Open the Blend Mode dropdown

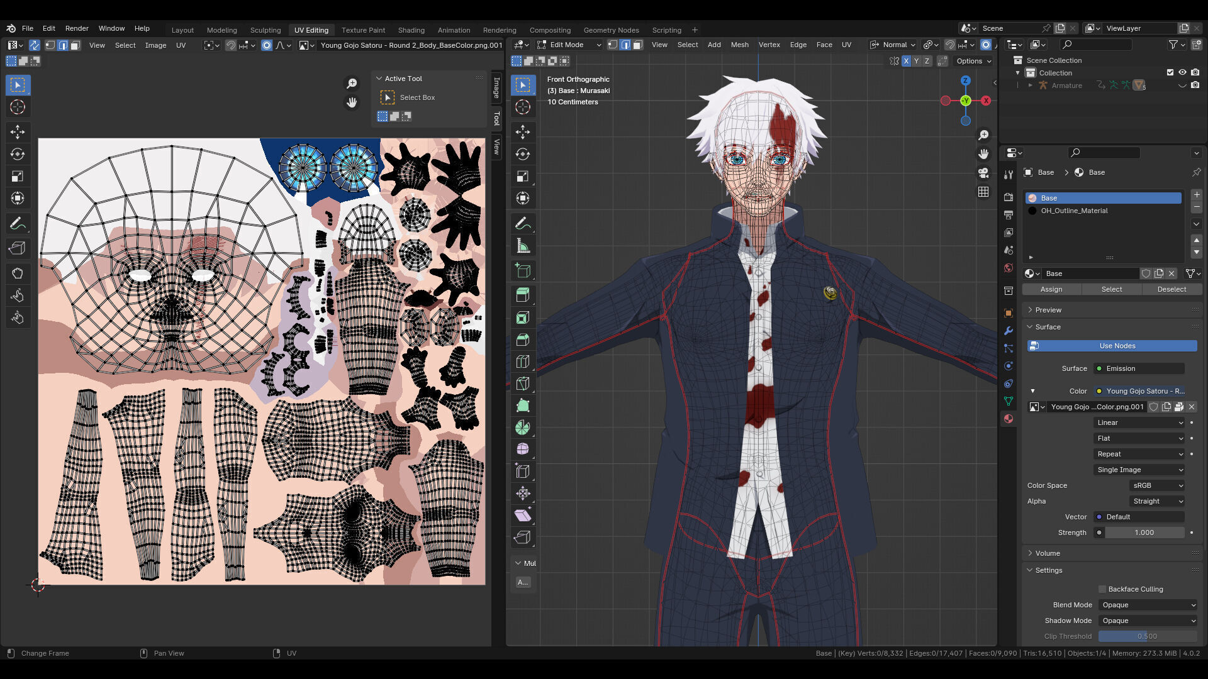click(x=1148, y=605)
